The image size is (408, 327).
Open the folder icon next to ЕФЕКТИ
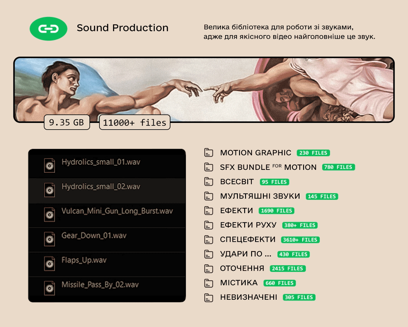tap(209, 210)
